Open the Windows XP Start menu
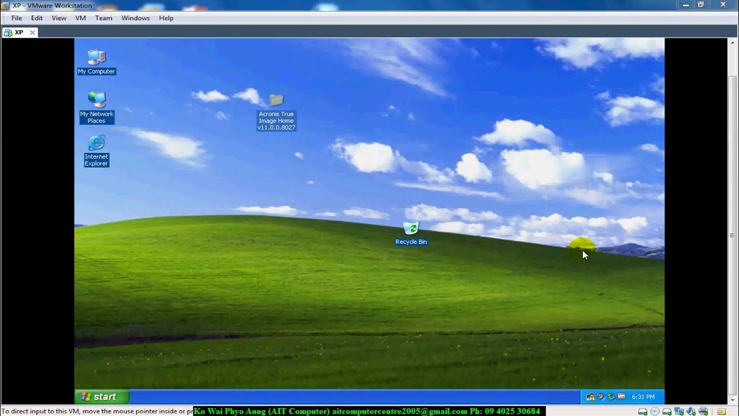 coord(102,396)
